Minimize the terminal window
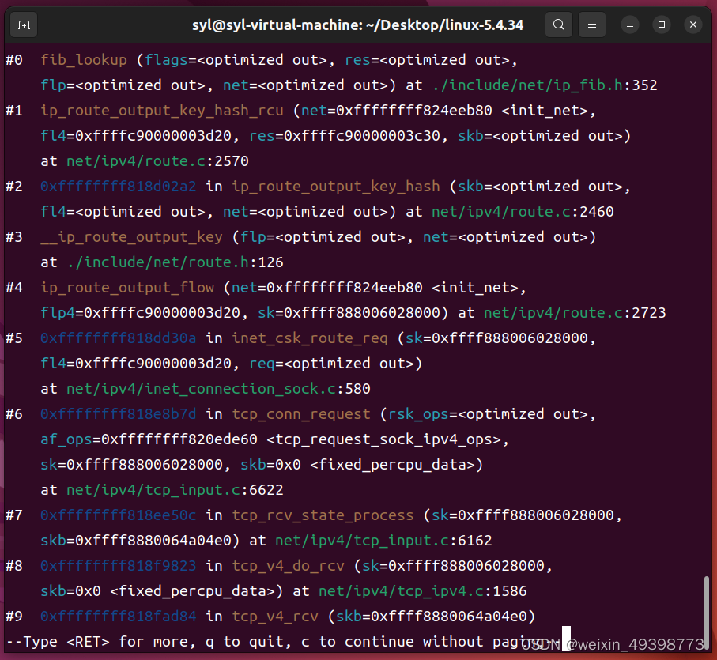The image size is (717, 660). click(x=629, y=25)
